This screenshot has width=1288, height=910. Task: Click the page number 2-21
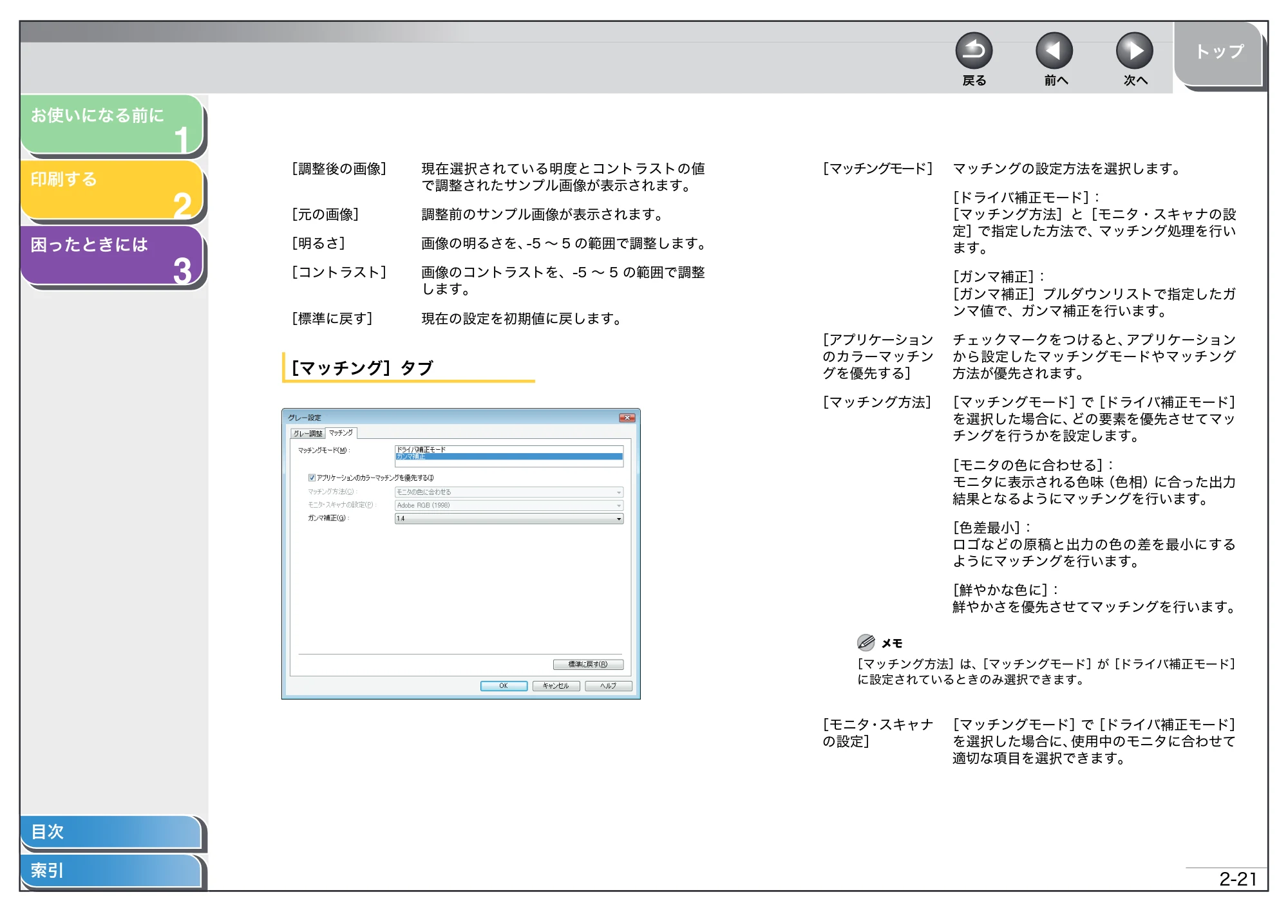[x=1238, y=879]
